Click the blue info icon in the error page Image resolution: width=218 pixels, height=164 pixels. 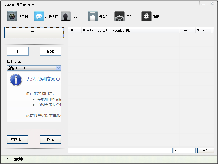16,80
